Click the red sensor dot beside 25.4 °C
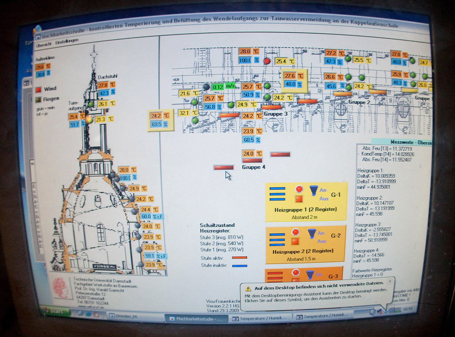The width and height of the screenshot is (455, 337). pos(267,61)
